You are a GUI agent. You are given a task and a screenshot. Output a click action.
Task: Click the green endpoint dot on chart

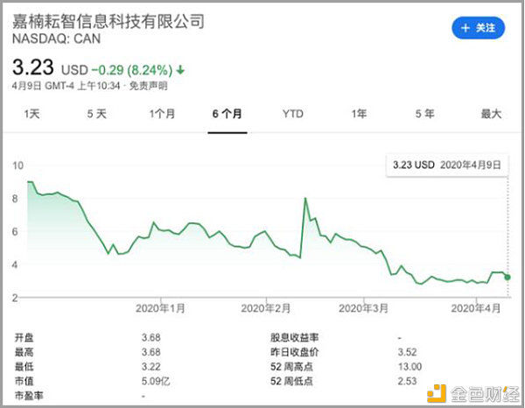click(507, 277)
